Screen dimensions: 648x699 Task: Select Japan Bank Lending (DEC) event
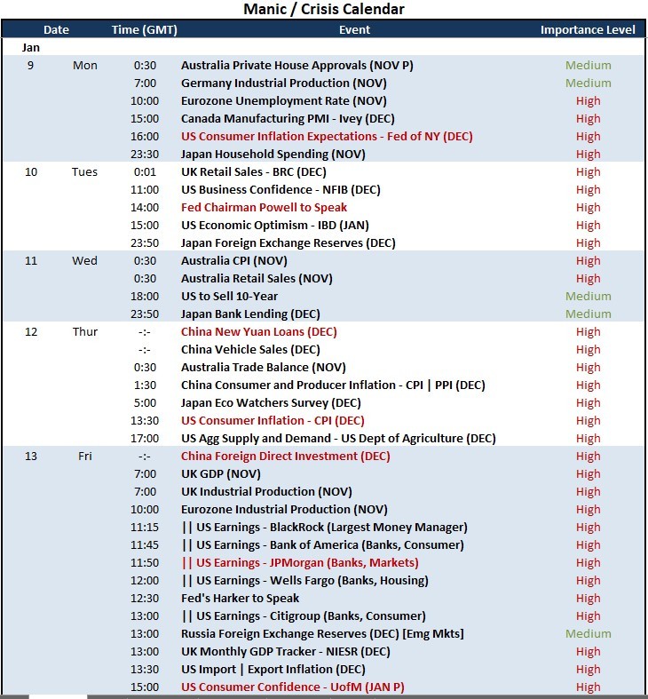(250, 314)
